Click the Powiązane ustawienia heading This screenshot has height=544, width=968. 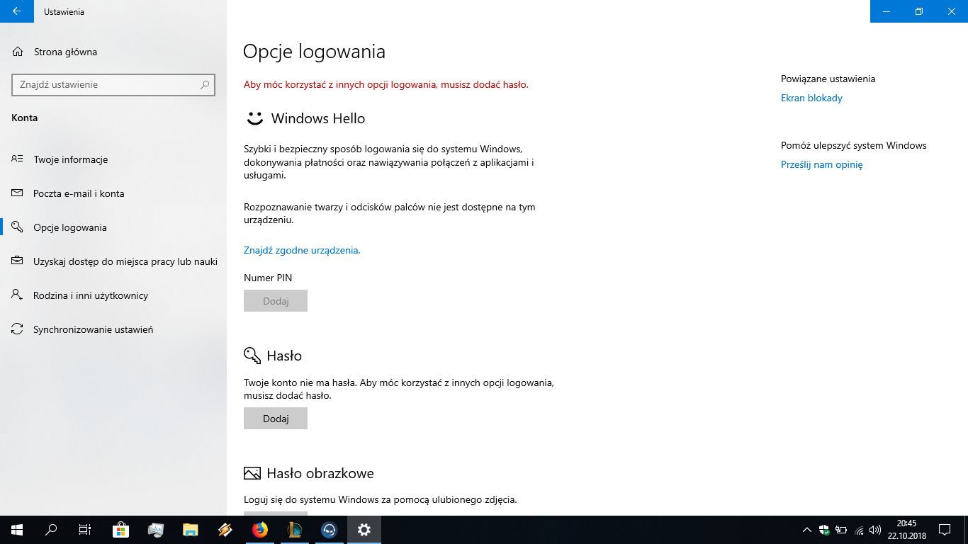[x=828, y=79]
